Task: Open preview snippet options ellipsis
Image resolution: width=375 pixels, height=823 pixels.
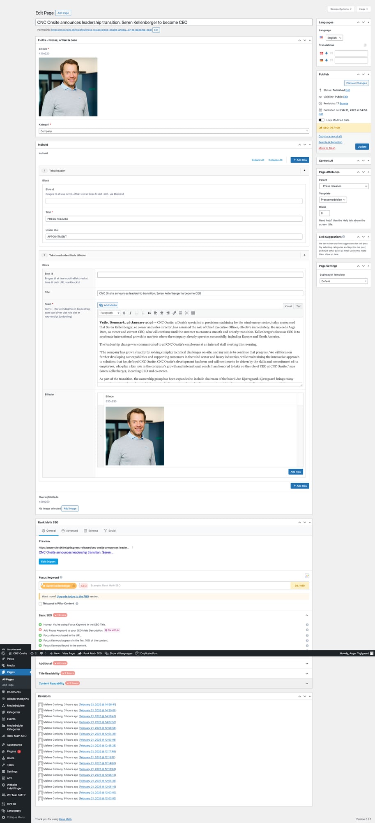Action: coord(132,548)
